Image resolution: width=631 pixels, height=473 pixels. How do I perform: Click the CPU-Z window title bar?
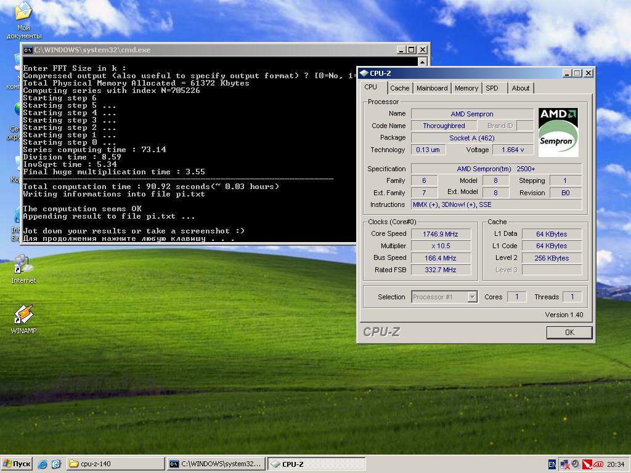pos(476,73)
